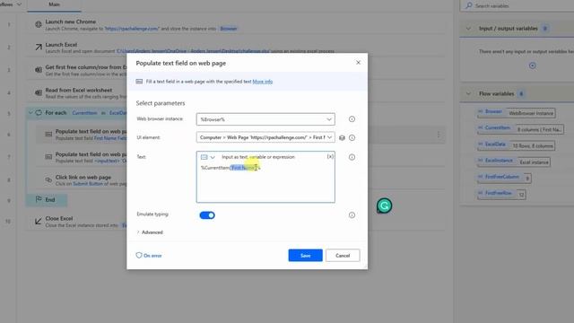Open the rpachallenge.com URL link in step 1
The height and width of the screenshot is (323, 574).
click(x=132, y=29)
